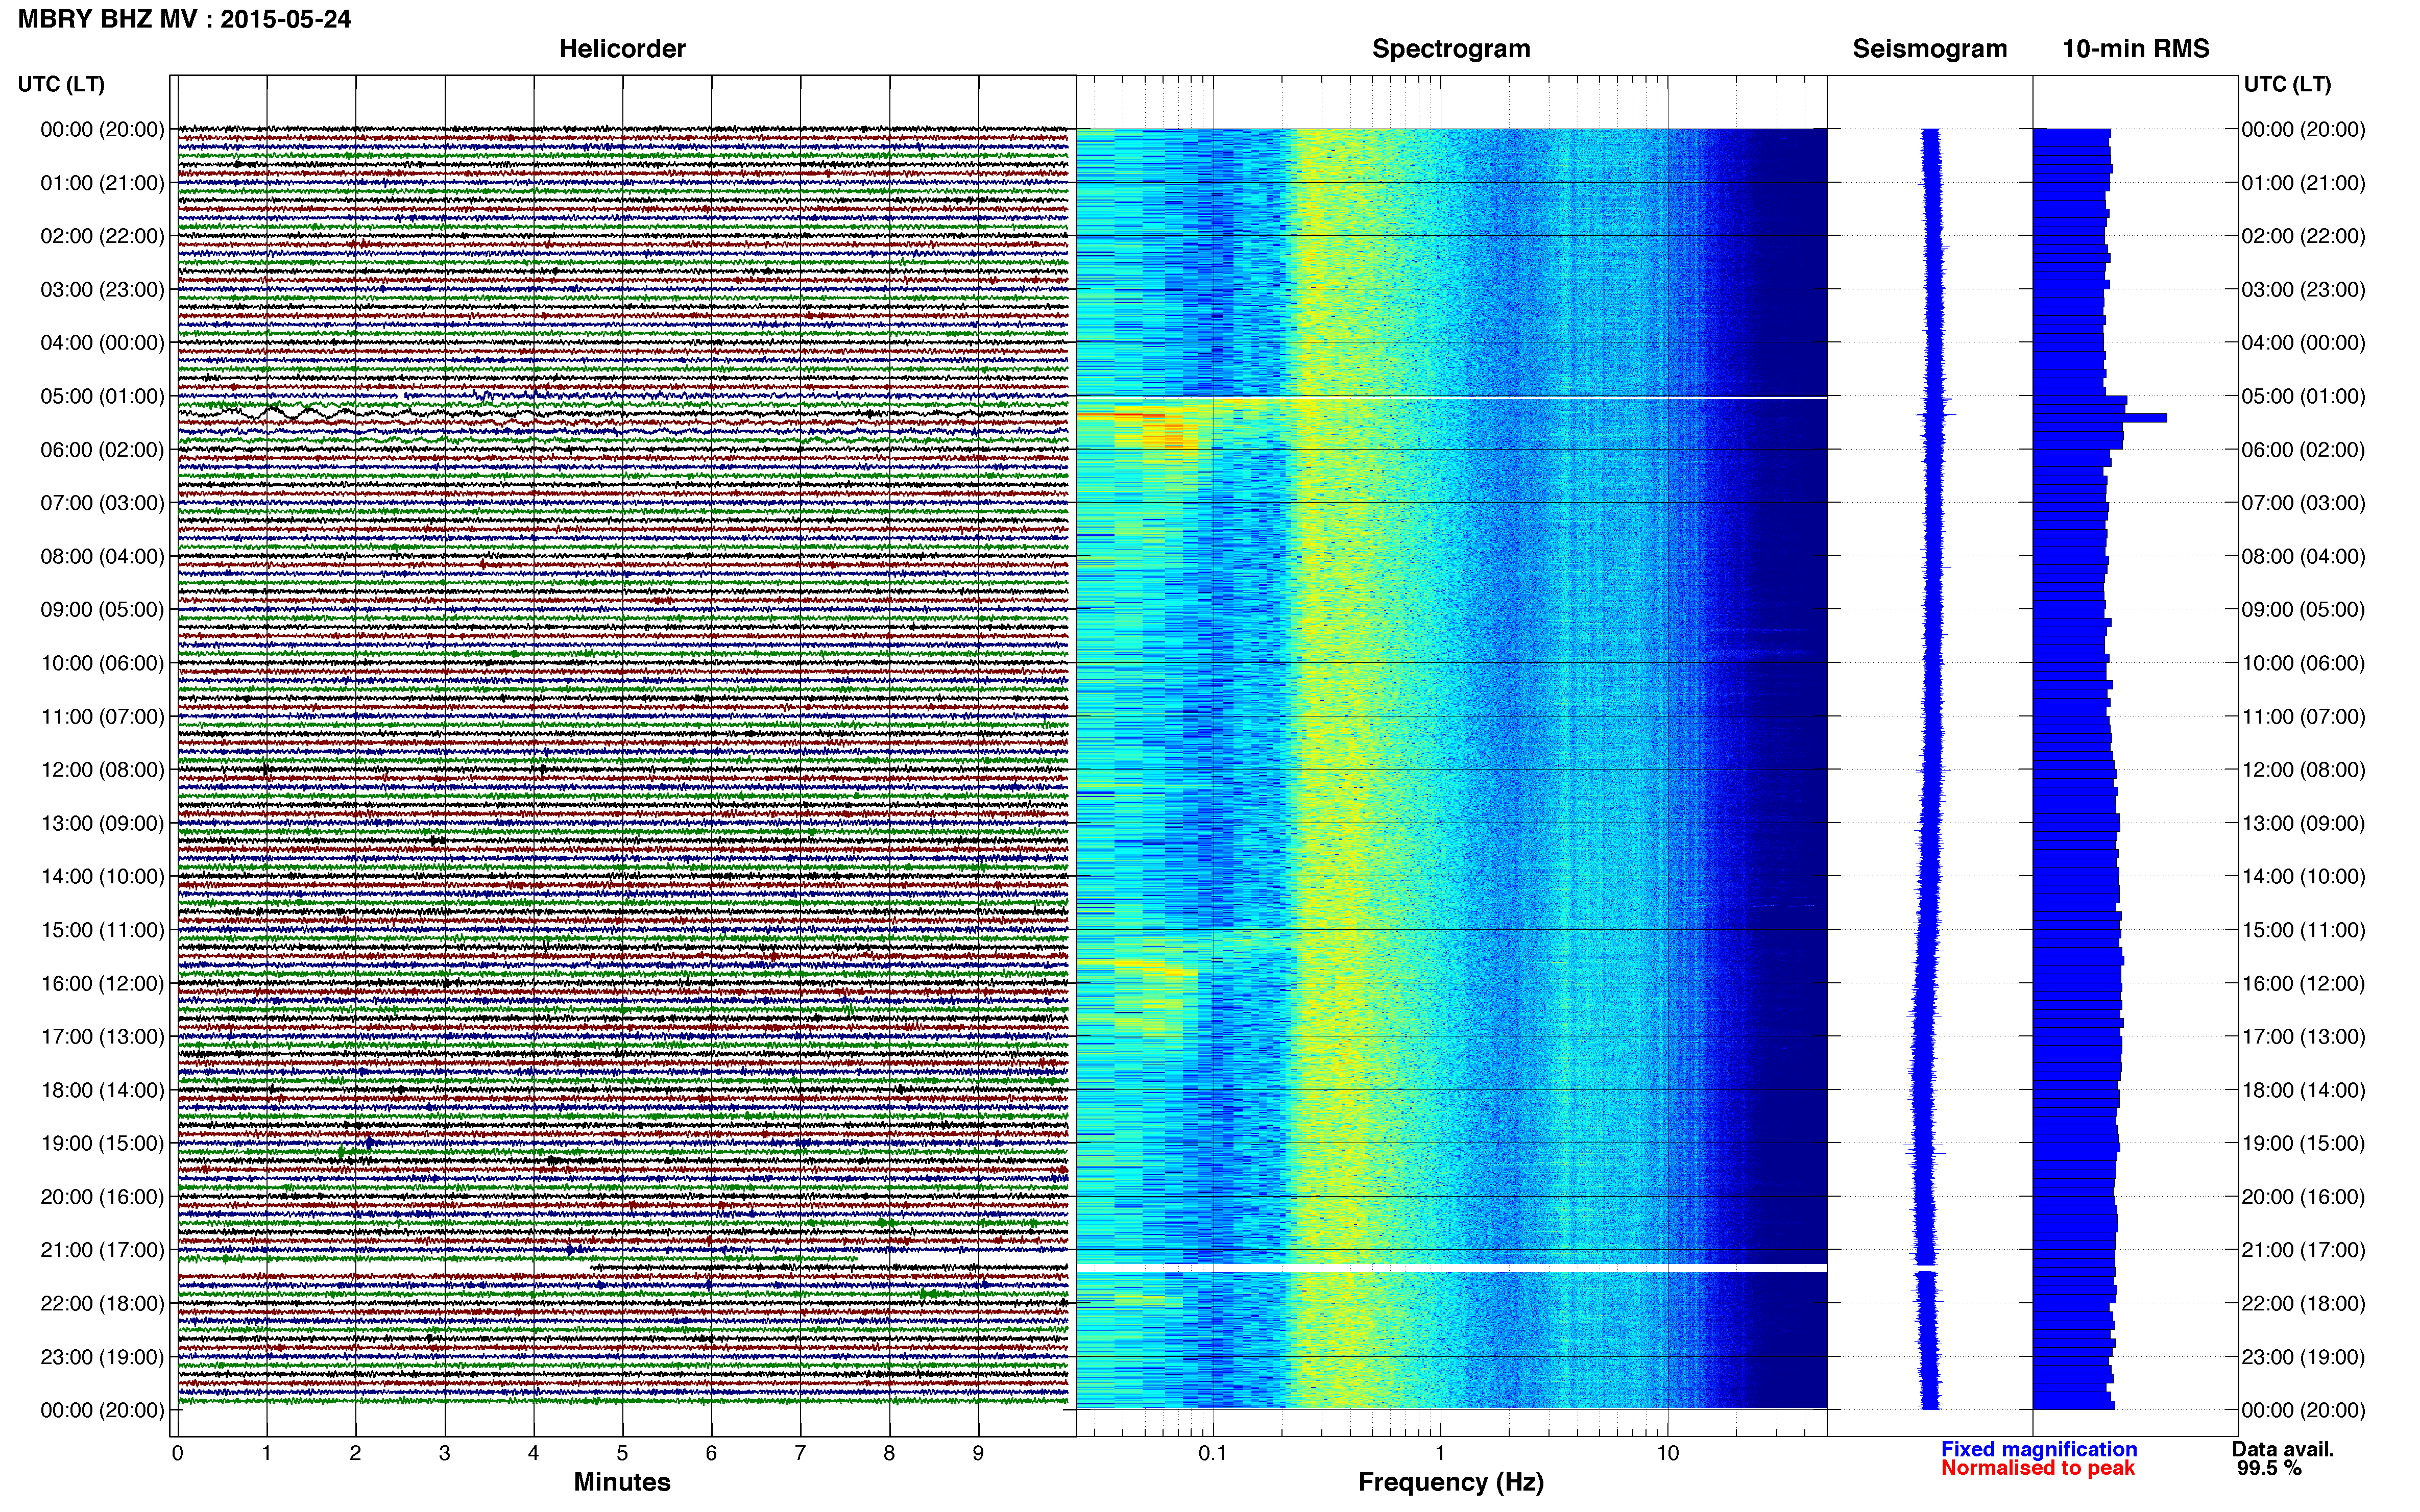Click '14:00 (10:00)' on the left time axis
This screenshot has height=1512, width=2420.
coord(102,877)
